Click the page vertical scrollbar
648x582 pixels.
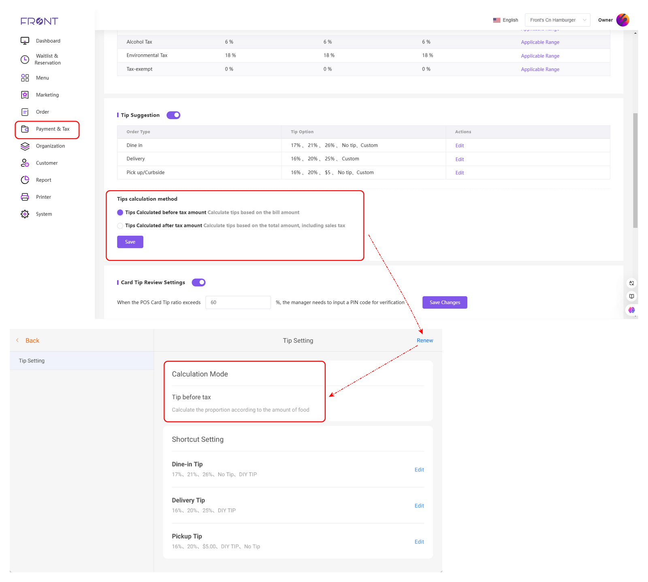pyautogui.click(x=635, y=170)
